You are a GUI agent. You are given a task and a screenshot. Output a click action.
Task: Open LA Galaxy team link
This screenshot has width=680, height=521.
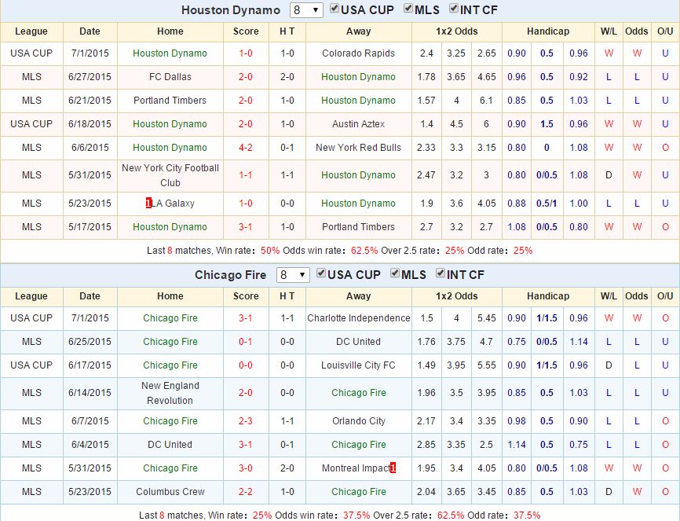click(173, 204)
